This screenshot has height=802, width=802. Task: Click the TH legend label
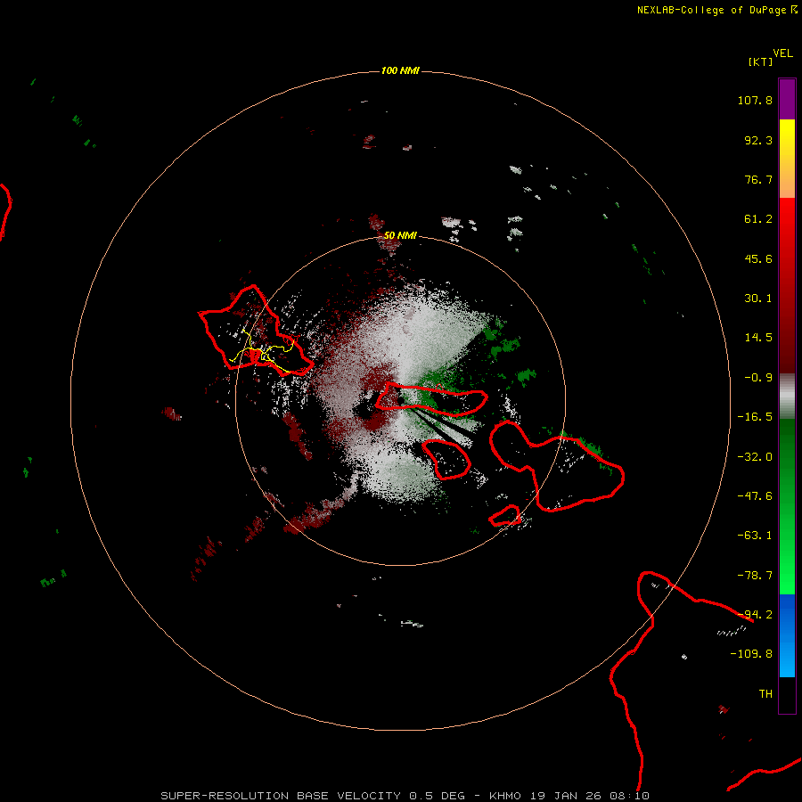click(765, 694)
